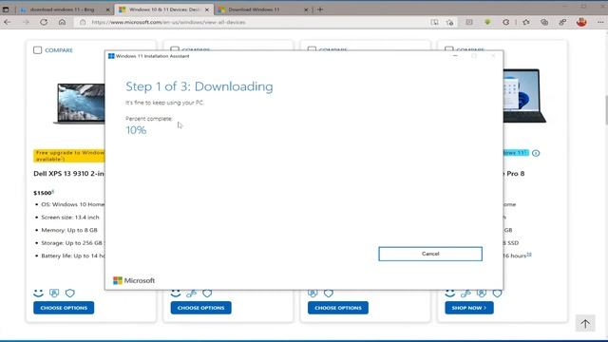Image resolution: width=608 pixels, height=342 pixels.
Task: Choose Options for the Dell XPS 13
Action: (64, 308)
